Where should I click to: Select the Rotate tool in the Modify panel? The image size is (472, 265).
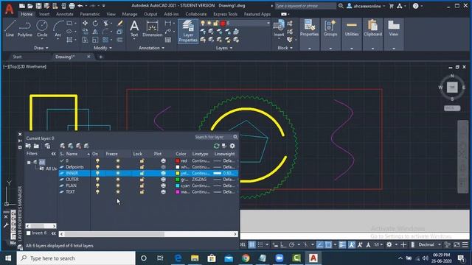coord(95,23)
